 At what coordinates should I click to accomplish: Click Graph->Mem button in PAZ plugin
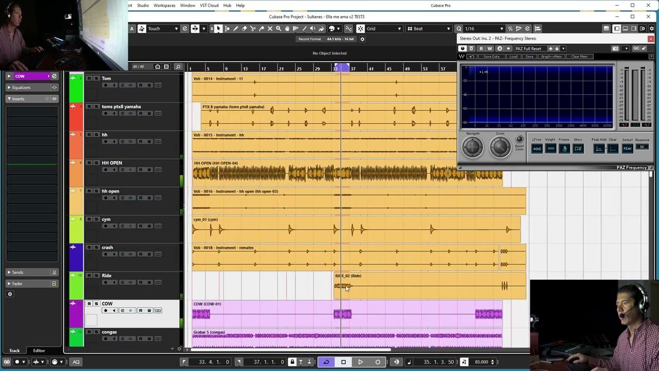[x=551, y=57]
